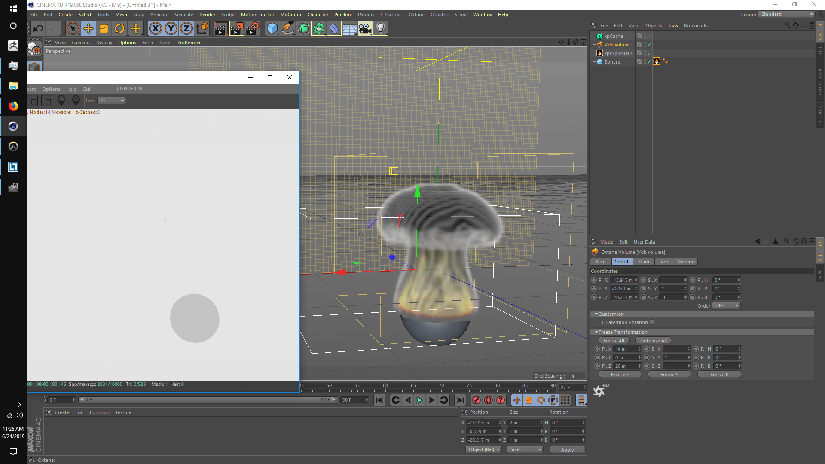
Task: Click the timeline frame range slider
Action: [x=206, y=400]
